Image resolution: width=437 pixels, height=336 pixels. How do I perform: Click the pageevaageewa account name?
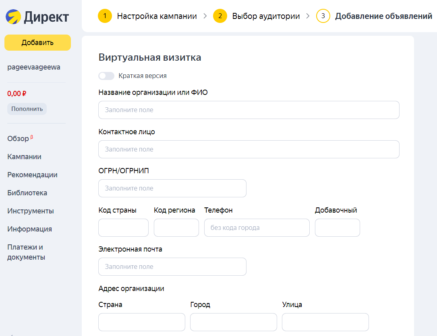click(34, 67)
